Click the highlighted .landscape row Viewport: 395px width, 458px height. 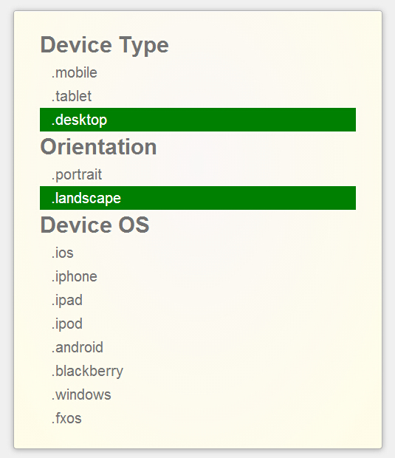point(198,198)
